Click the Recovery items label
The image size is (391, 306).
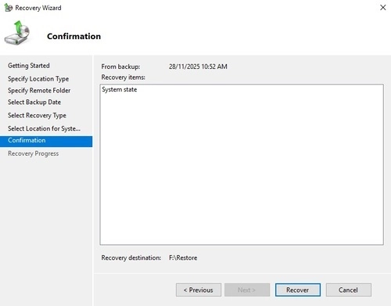[x=124, y=77]
